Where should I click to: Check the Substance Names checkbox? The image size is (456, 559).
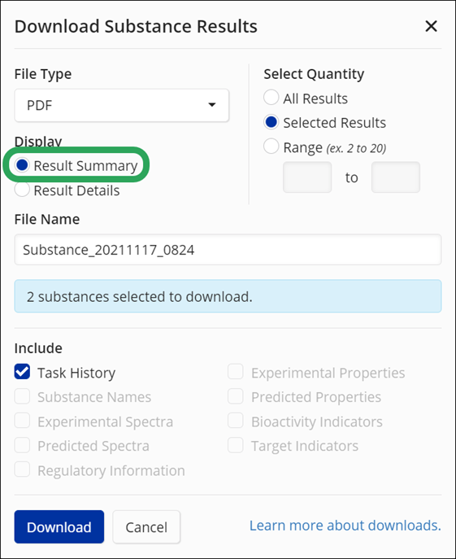[22, 396]
